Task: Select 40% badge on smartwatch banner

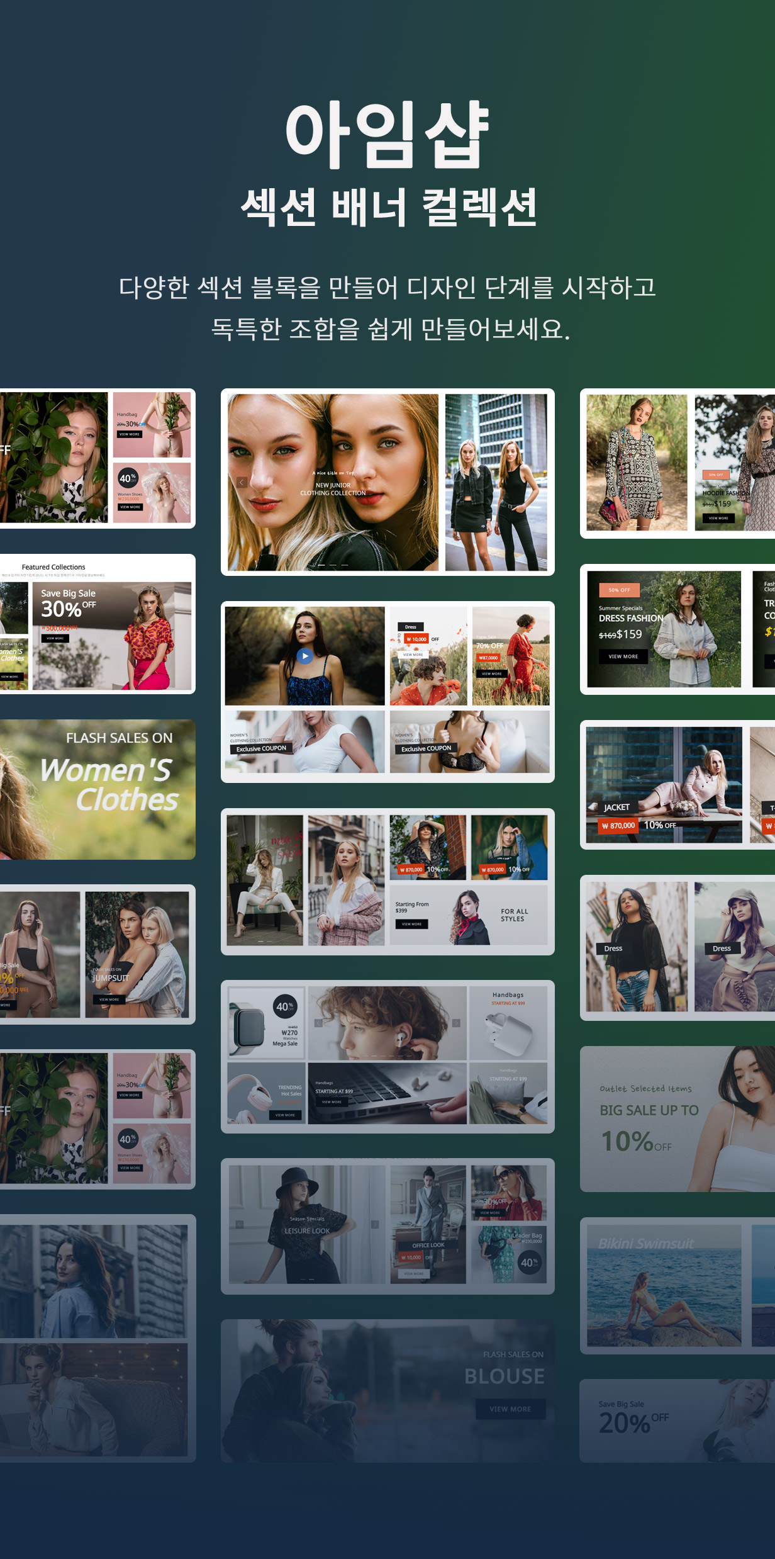Action: pyautogui.click(x=285, y=1006)
